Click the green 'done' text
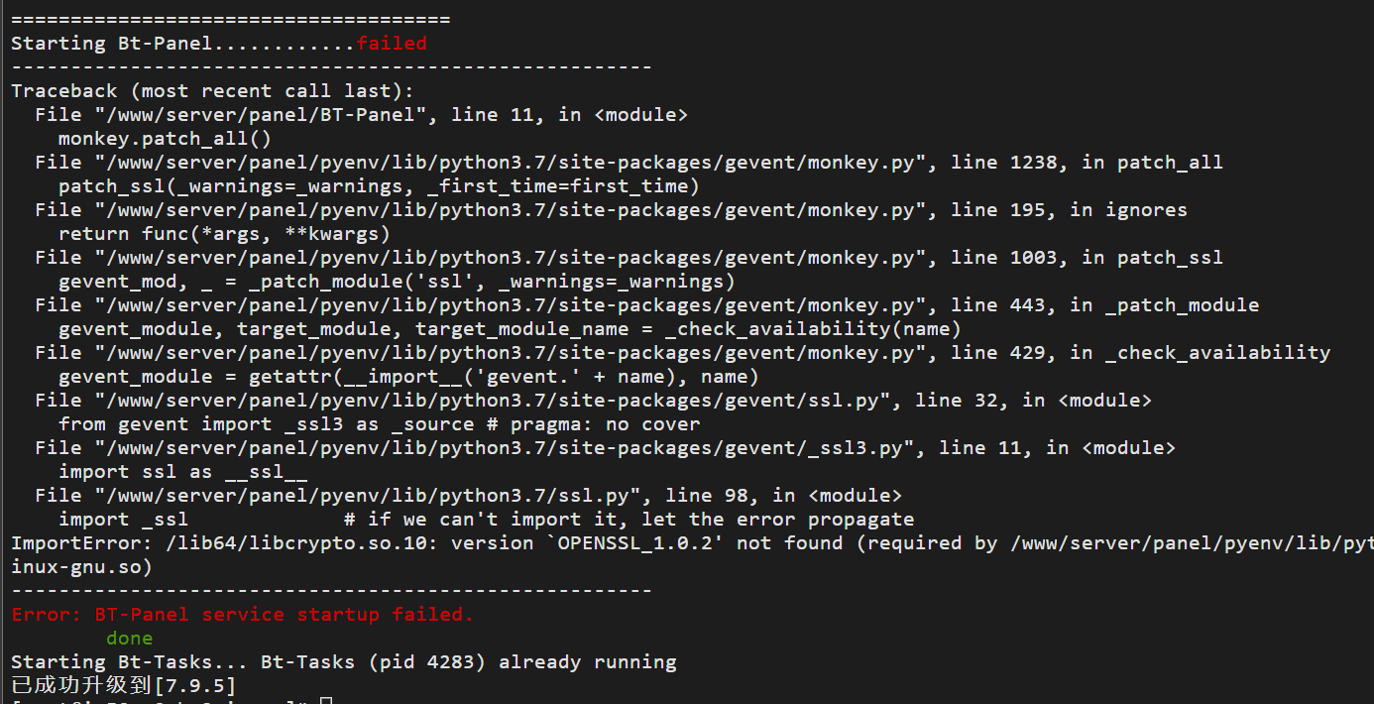This screenshot has height=704, width=1374. 130,639
